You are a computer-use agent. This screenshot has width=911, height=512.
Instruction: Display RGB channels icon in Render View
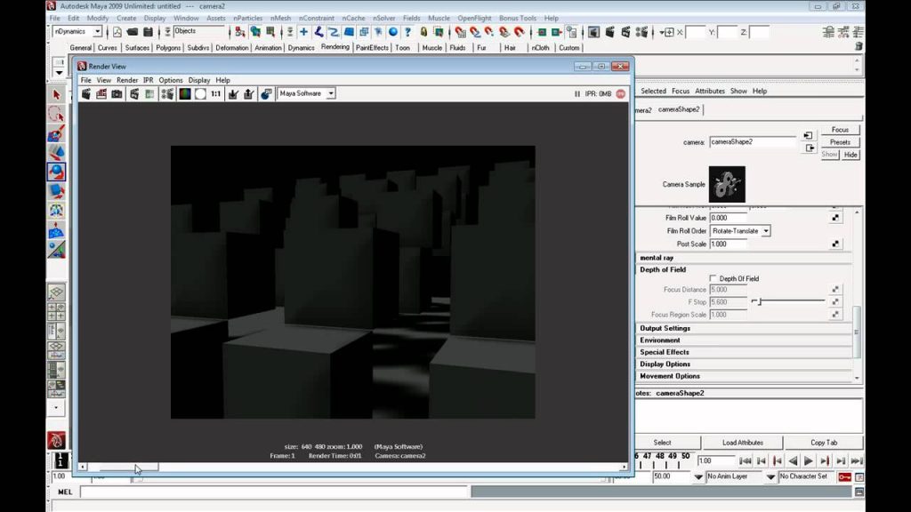click(185, 93)
